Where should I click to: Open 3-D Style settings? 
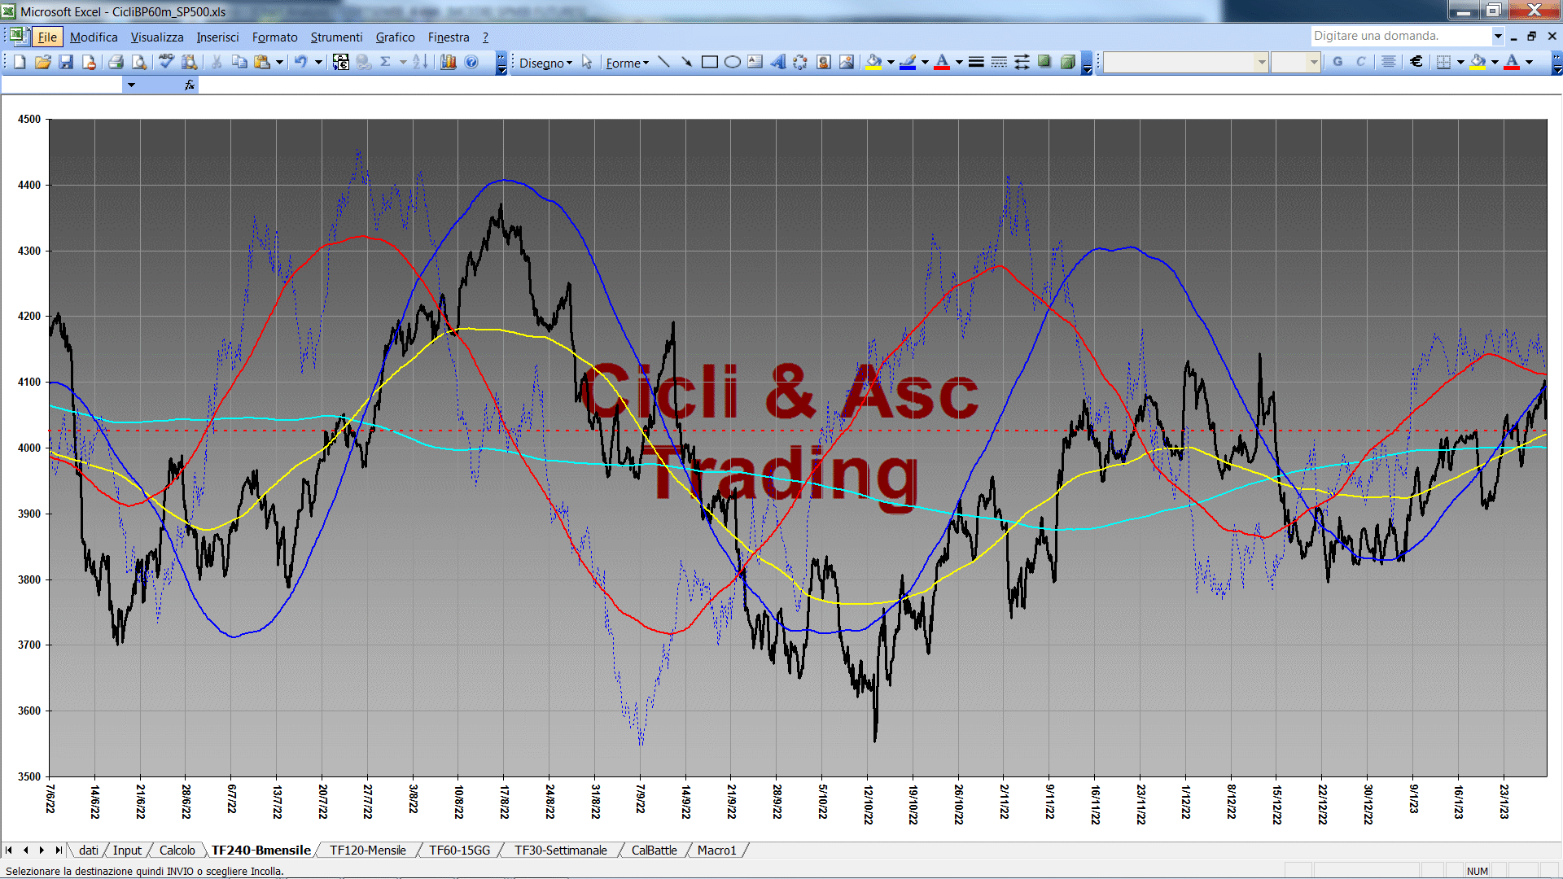click(x=1067, y=62)
